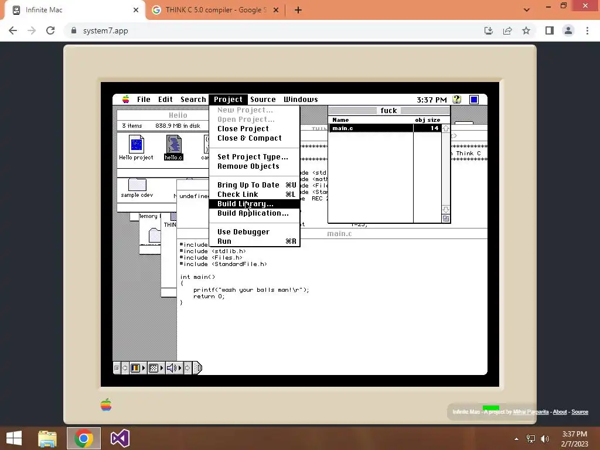Image resolution: width=600 pixels, height=450 pixels.
Task: Open the Apple menu in the Mac menu bar
Action: (x=125, y=100)
